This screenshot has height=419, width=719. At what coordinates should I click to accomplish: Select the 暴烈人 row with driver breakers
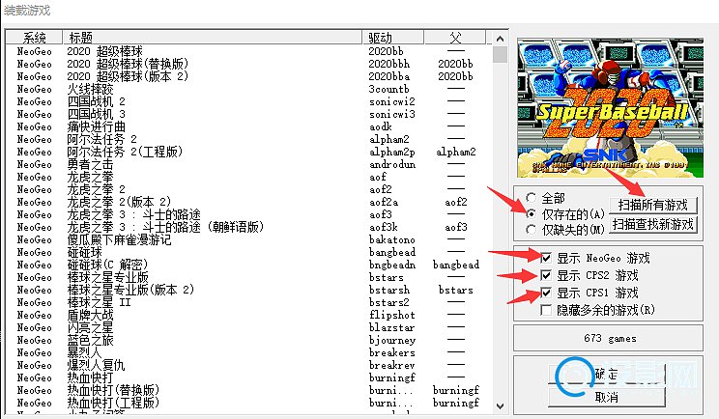coord(248,352)
